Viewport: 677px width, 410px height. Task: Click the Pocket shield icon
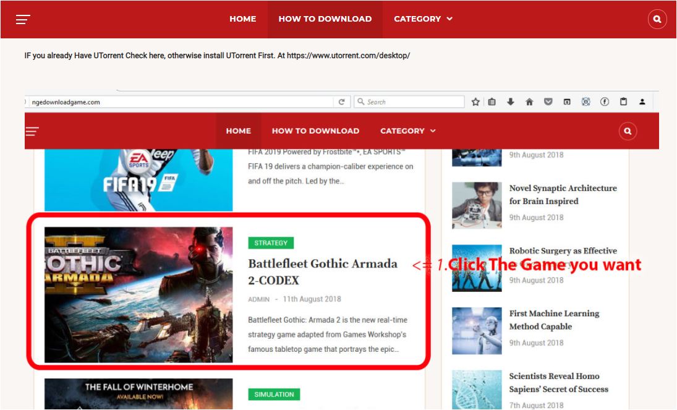[x=548, y=102]
